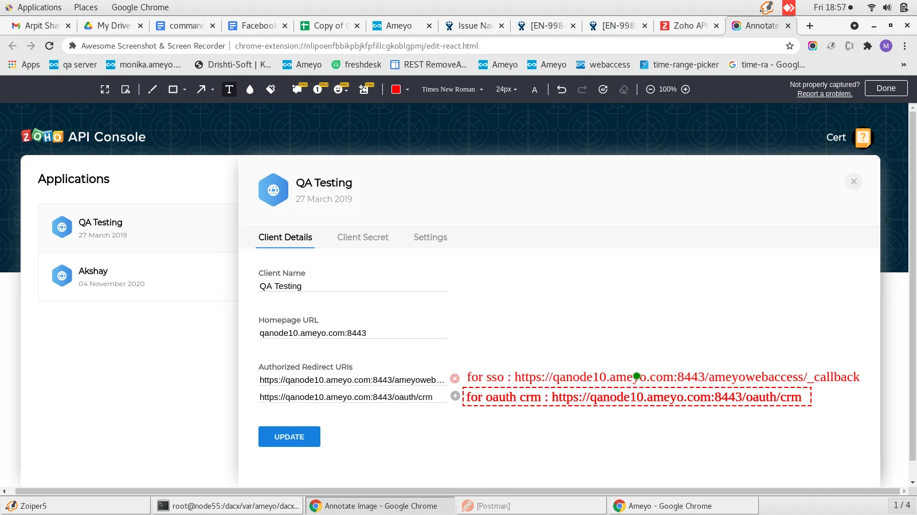The width and height of the screenshot is (917, 515).
Task: Select the Akshay application
Action: 138,276
